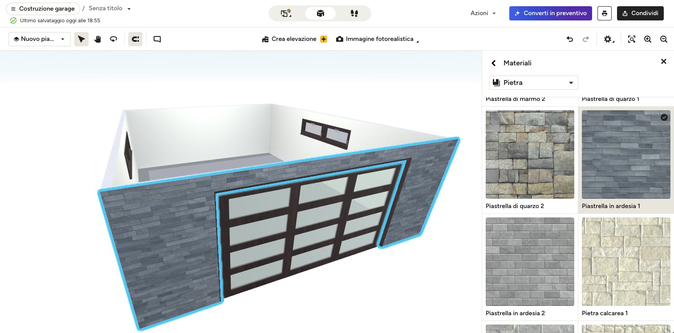Screen dimensions: 674x333
Task: Zoom in with the plus magnifier
Action: tap(648, 39)
